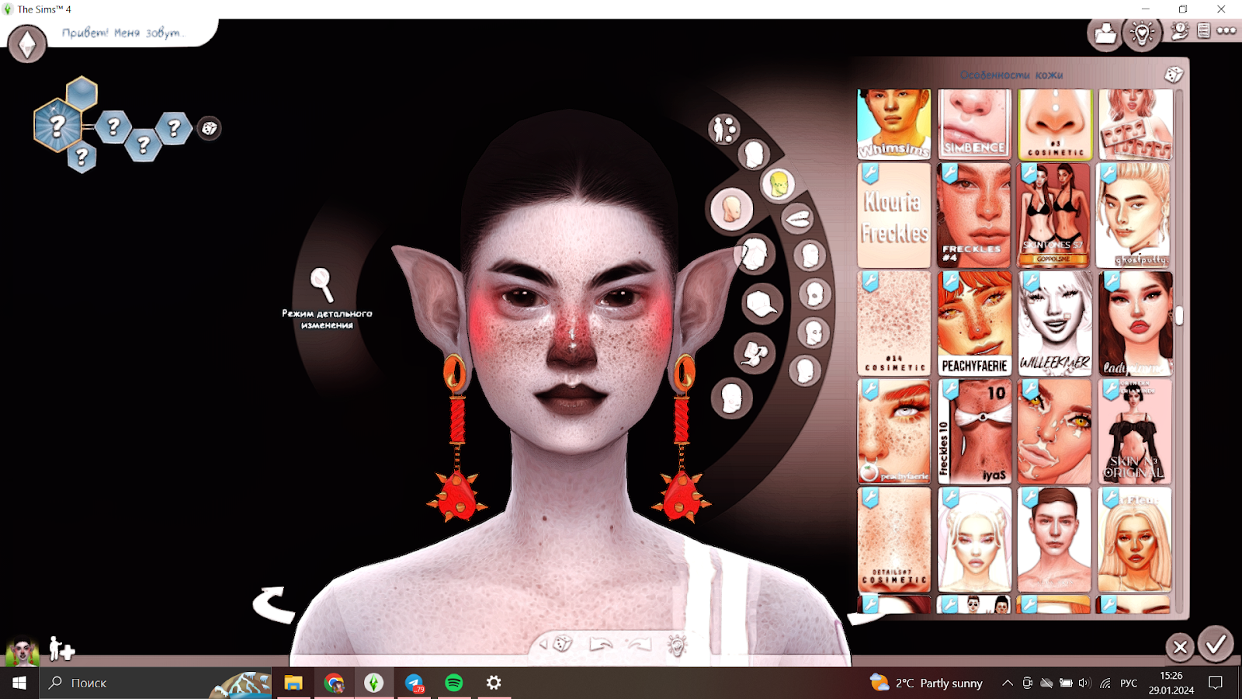1242x699 pixels.
Task: Confirm Sim with the checkmark button
Action: tap(1216, 644)
